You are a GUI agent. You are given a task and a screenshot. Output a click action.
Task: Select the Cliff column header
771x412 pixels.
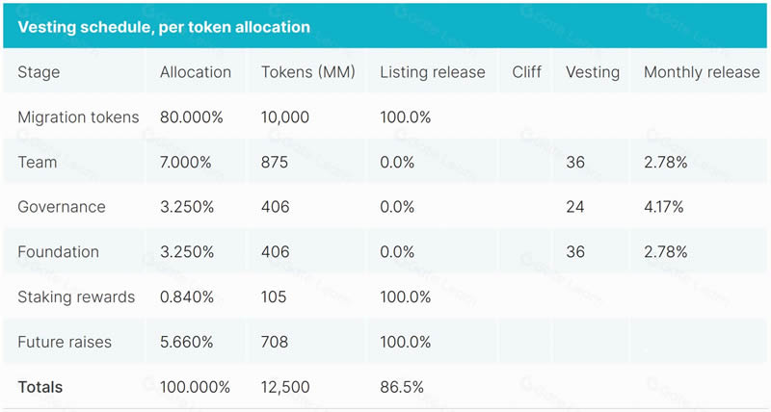click(x=526, y=72)
